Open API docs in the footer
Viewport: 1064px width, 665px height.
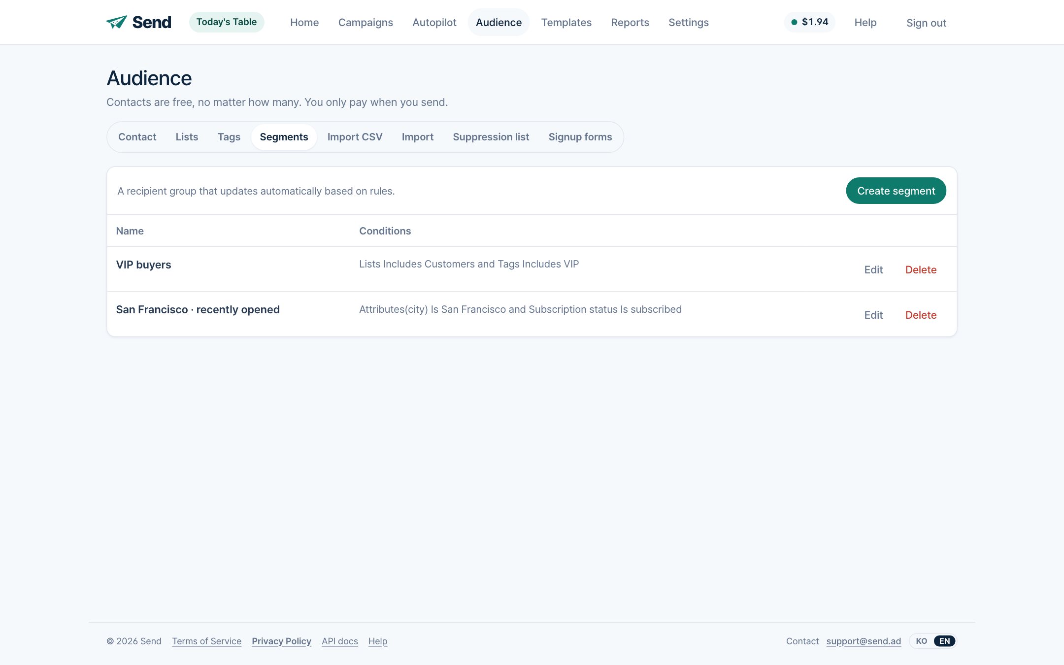pyautogui.click(x=340, y=641)
